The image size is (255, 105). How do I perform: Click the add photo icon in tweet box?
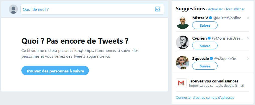pos(158,9)
